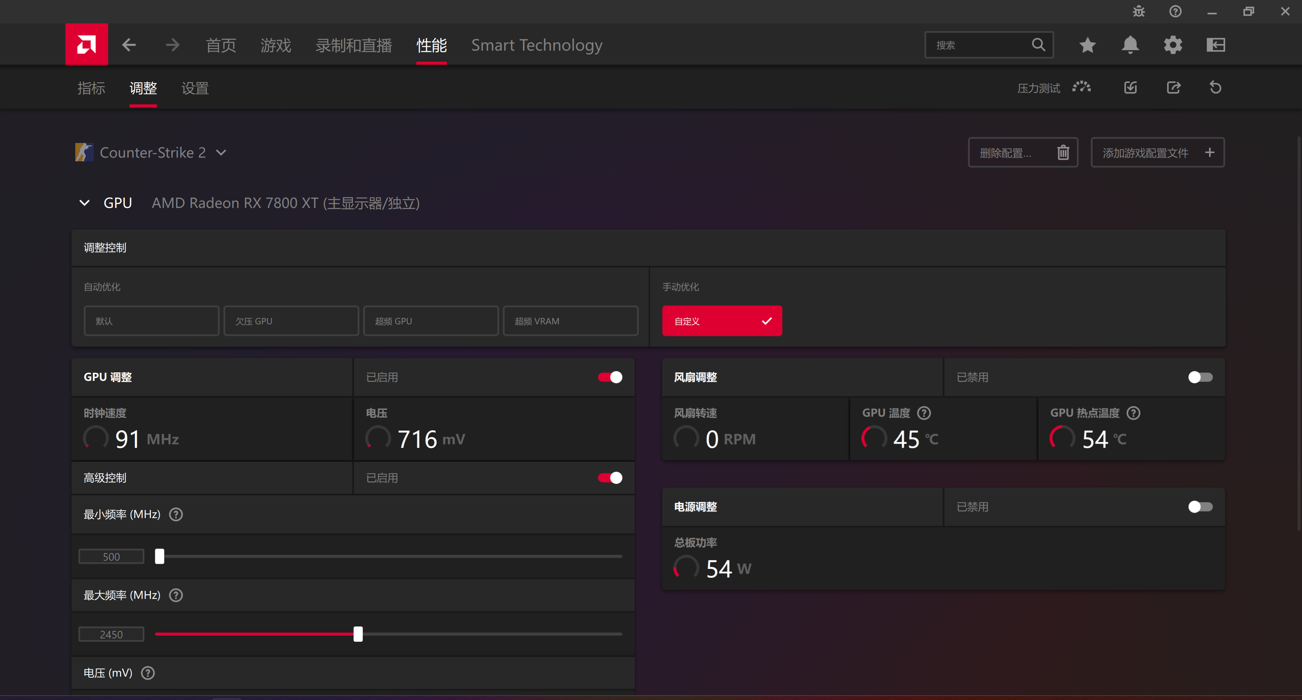This screenshot has width=1302, height=700.
Task: Open help for 最大频率 (MHz)
Action: click(x=176, y=595)
